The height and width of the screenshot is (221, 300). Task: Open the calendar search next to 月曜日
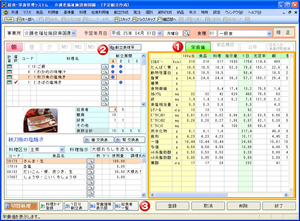(x=187, y=33)
